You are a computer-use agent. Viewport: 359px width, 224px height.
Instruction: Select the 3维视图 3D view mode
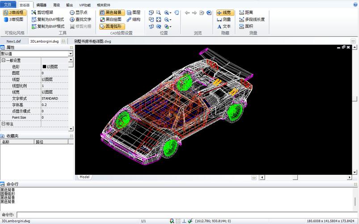click(14, 20)
